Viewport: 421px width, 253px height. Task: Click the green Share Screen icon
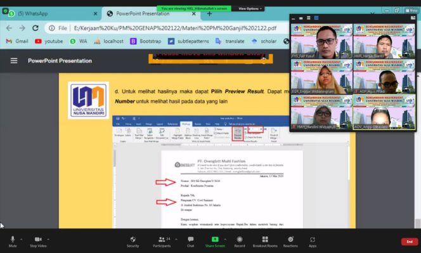[215, 239]
